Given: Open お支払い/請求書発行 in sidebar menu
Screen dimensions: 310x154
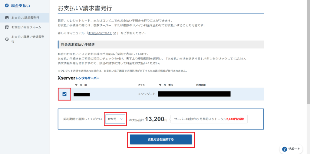Looking at the screenshot, I should click(x=25, y=18).
